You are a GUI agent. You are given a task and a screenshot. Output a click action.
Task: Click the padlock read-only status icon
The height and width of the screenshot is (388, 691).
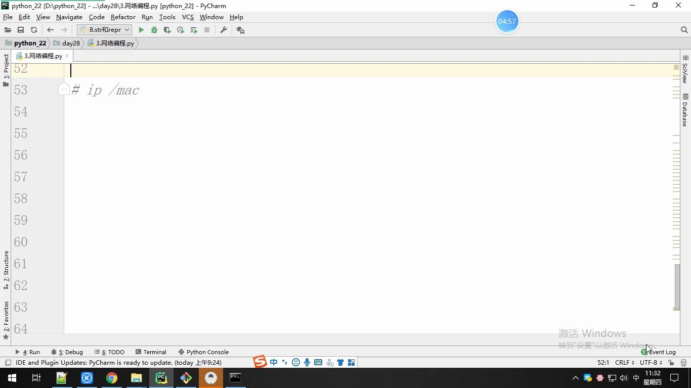(671, 363)
